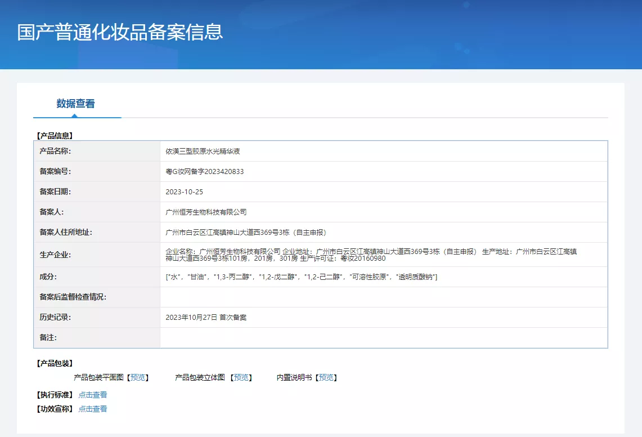
Task: Click the 历史记录 entry 首次备案
Action: click(206, 318)
